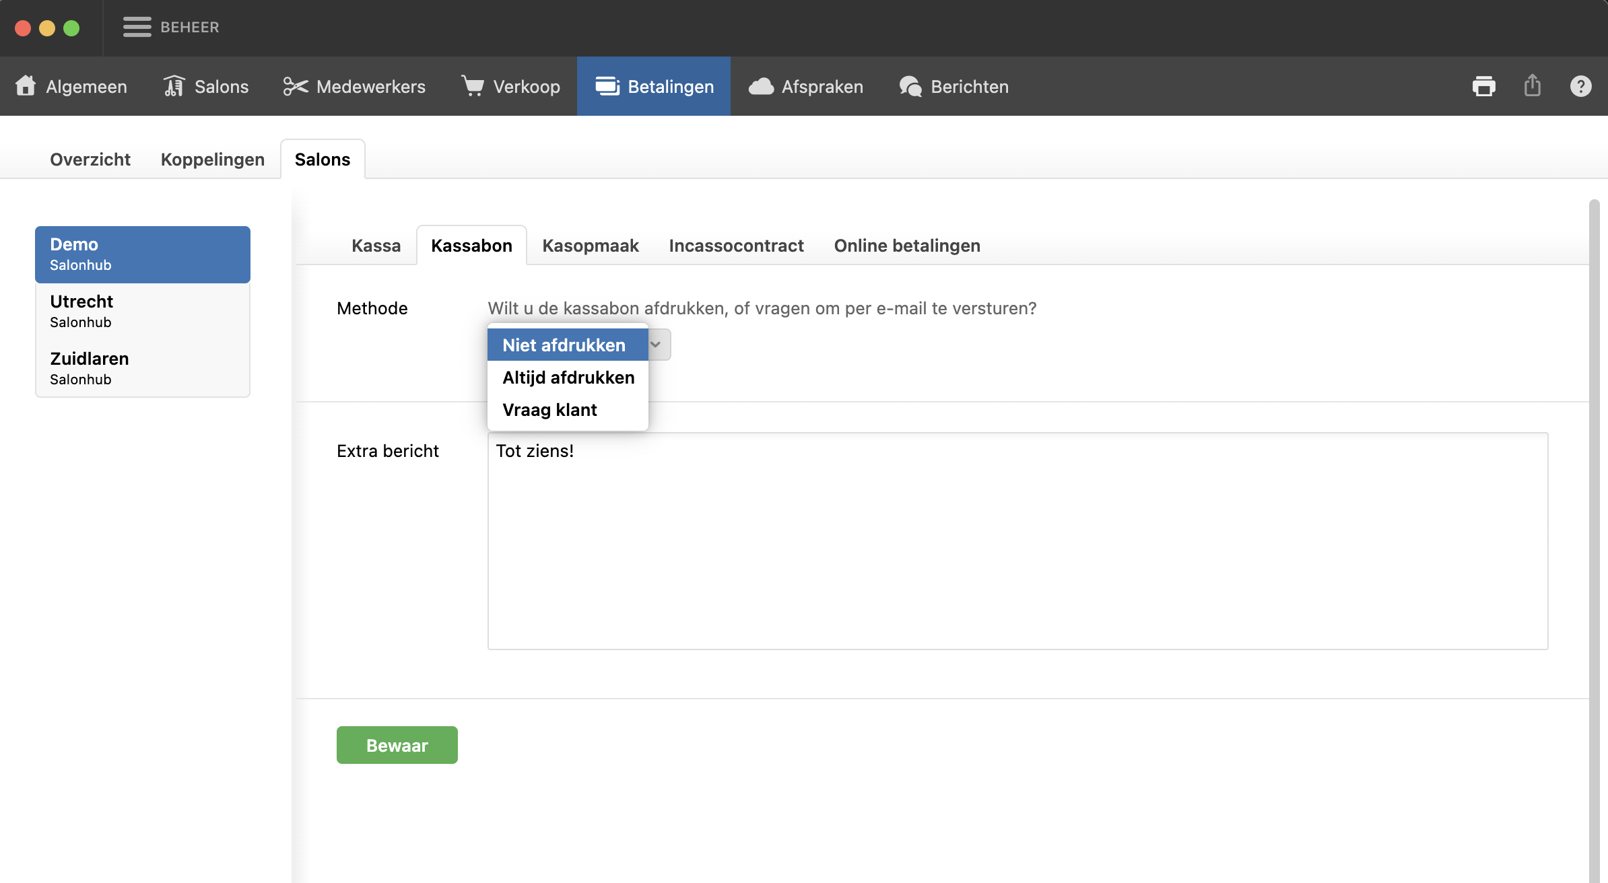Select the Utrecht salon in list

142,311
